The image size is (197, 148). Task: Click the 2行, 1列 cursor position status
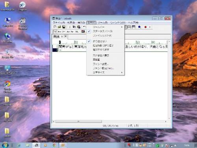tap(133, 126)
